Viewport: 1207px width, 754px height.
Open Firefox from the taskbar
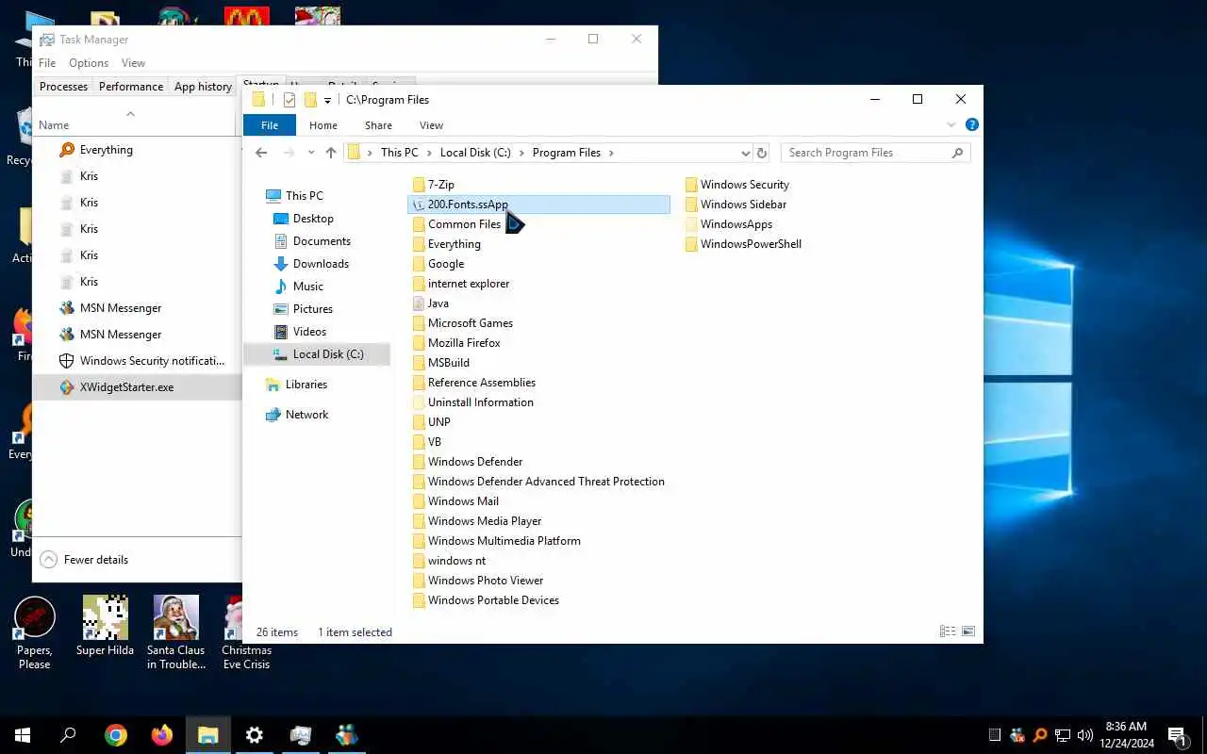(162, 735)
